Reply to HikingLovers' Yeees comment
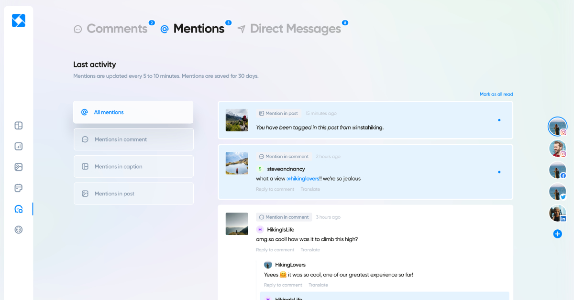 (283, 285)
